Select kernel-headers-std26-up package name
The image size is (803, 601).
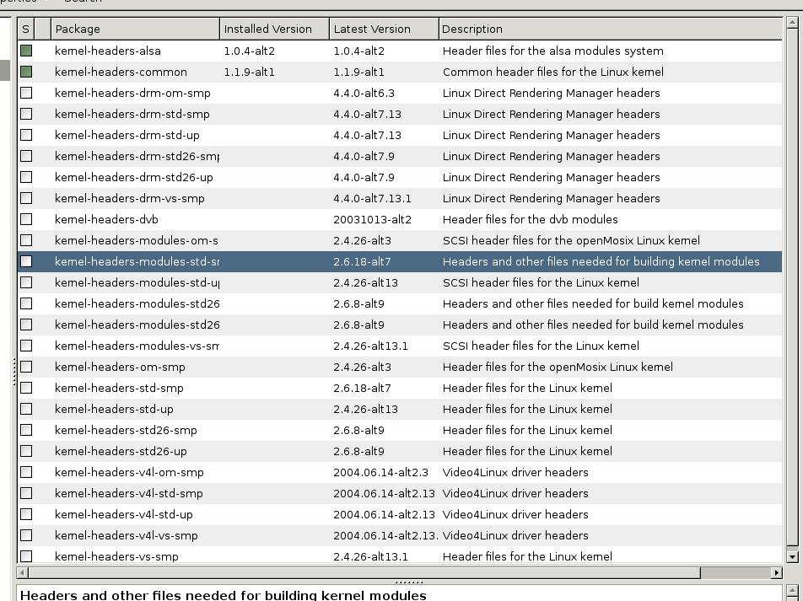click(121, 451)
